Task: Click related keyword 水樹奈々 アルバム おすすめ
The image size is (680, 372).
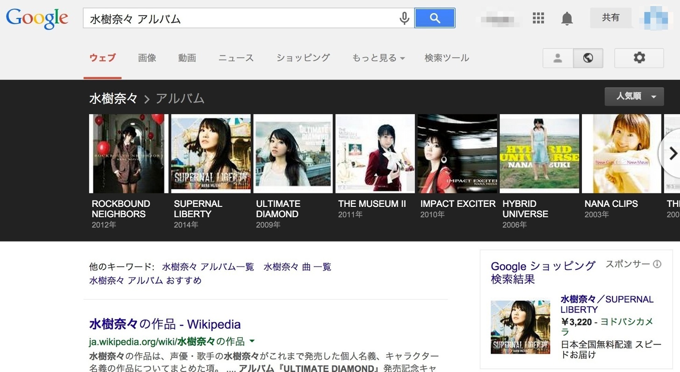Action: (145, 281)
